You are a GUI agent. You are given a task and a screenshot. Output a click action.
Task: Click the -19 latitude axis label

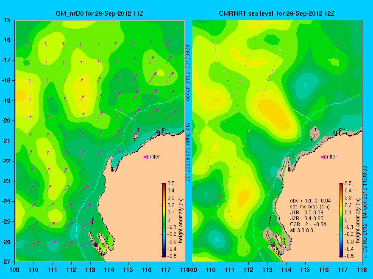pyautogui.click(x=6, y=101)
